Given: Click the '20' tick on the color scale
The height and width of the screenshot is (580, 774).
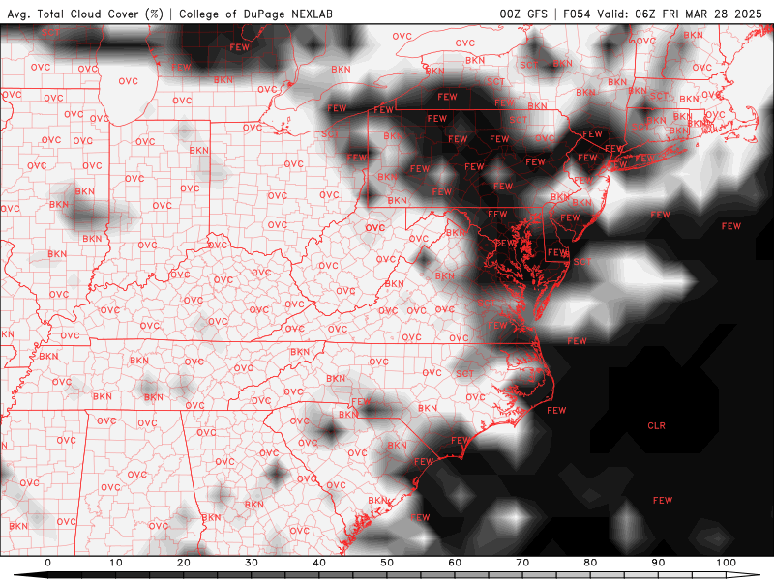Looking at the screenshot, I should click(184, 563).
